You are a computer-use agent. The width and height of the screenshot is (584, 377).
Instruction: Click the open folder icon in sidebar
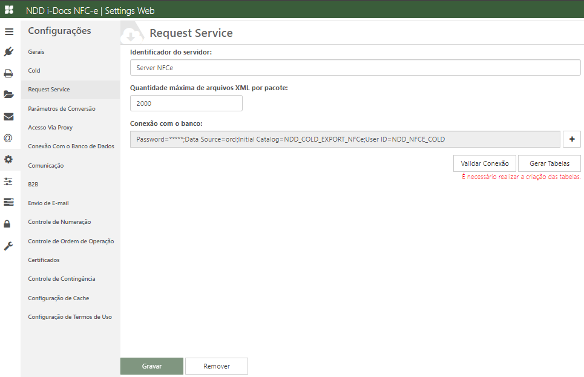[x=9, y=94]
